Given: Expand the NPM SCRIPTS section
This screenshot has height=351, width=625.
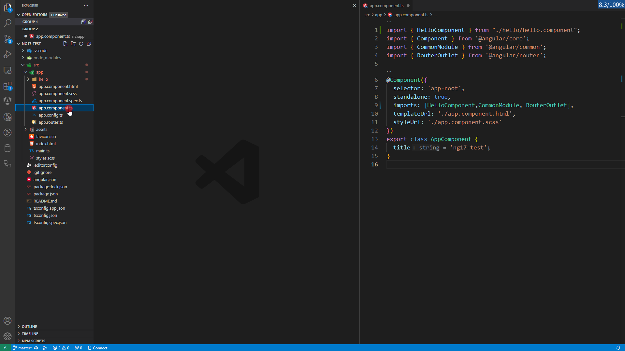Looking at the screenshot, I should pyautogui.click(x=33, y=341).
